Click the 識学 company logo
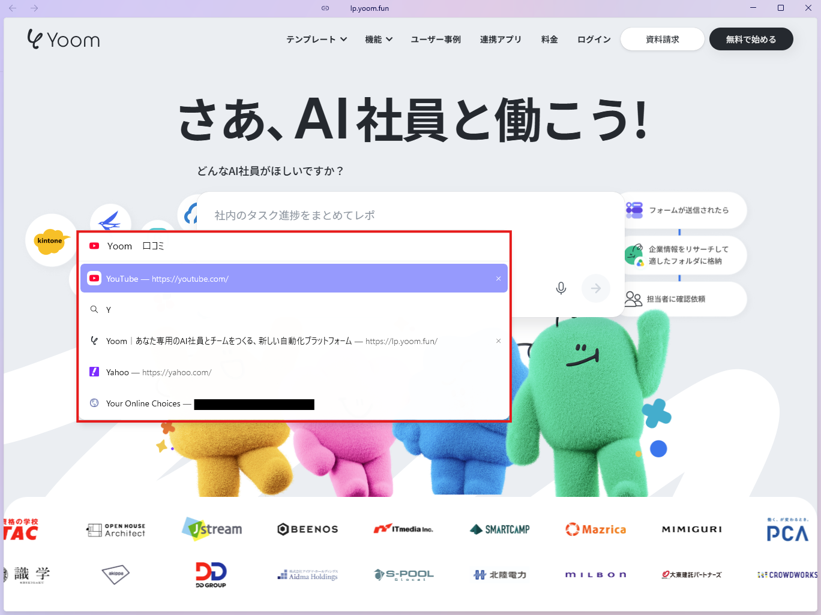 click(27, 574)
